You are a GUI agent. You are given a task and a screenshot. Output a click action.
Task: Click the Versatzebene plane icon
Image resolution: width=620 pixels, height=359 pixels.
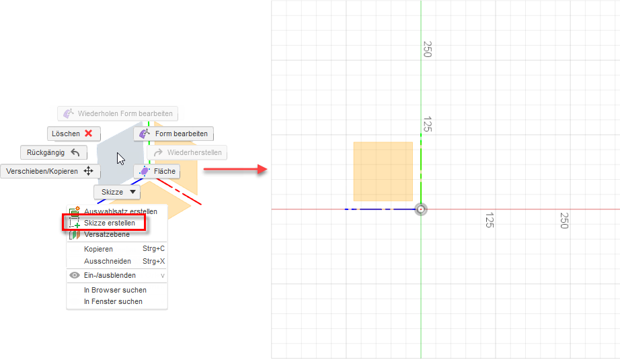(75, 234)
